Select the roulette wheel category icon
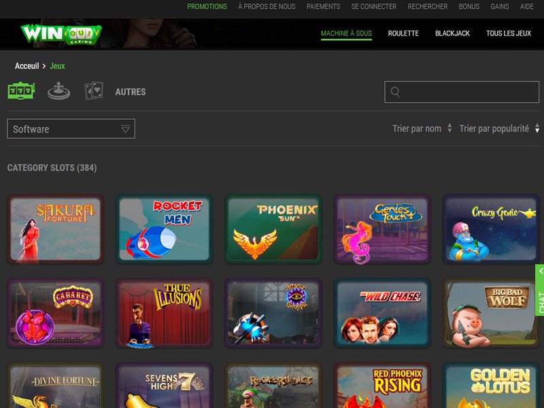 (x=58, y=91)
